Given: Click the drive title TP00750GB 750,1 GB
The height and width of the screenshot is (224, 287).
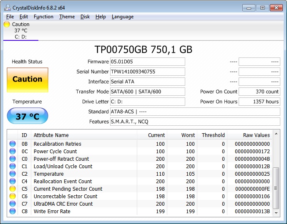Looking at the screenshot, I should 143,49.
